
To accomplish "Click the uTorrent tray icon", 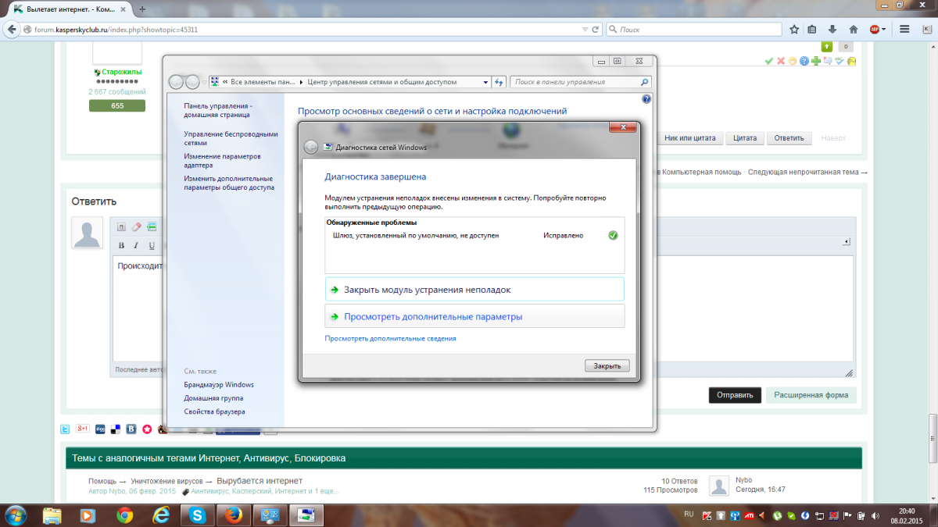I will point(778,515).
